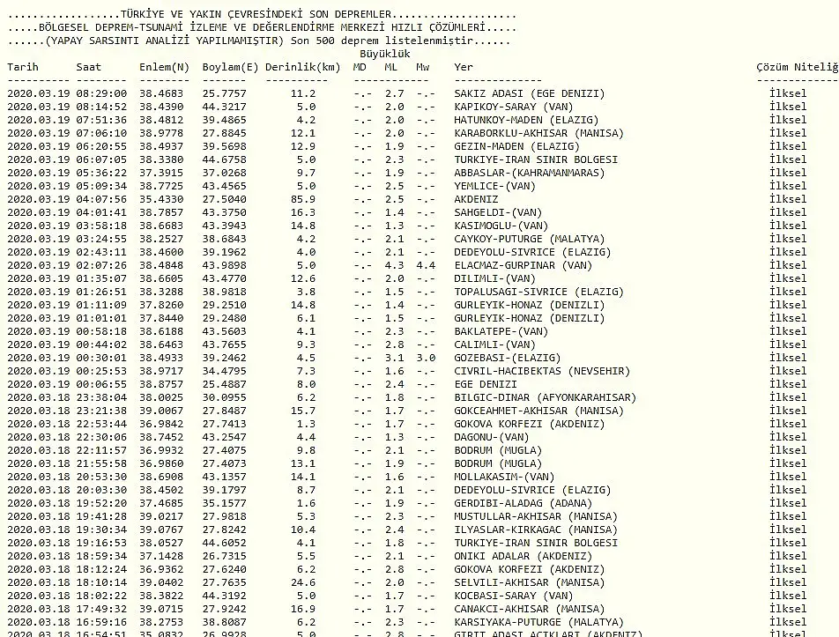Click the BILGIC-DINAR (AFYONKARAHISAR) location
The width and height of the screenshot is (839, 637).
pyautogui.click(x=545, y=397)
